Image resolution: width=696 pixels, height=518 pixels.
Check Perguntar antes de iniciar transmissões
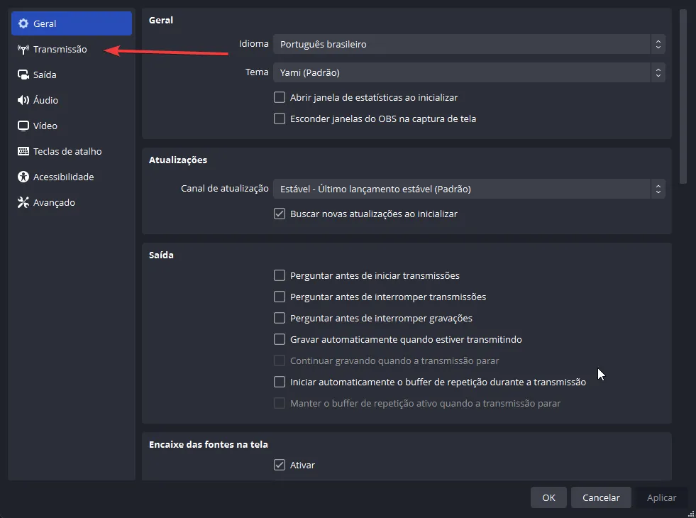280,275
